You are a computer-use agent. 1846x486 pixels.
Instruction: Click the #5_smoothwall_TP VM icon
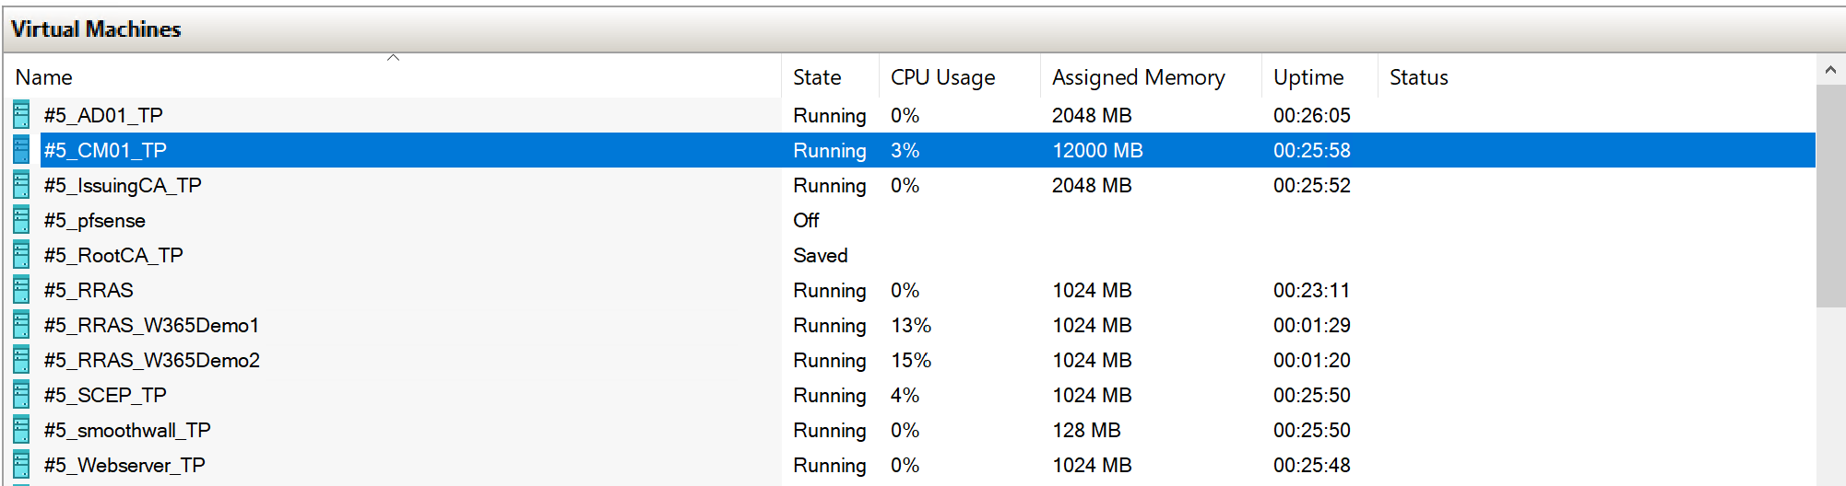click(21, 430)
